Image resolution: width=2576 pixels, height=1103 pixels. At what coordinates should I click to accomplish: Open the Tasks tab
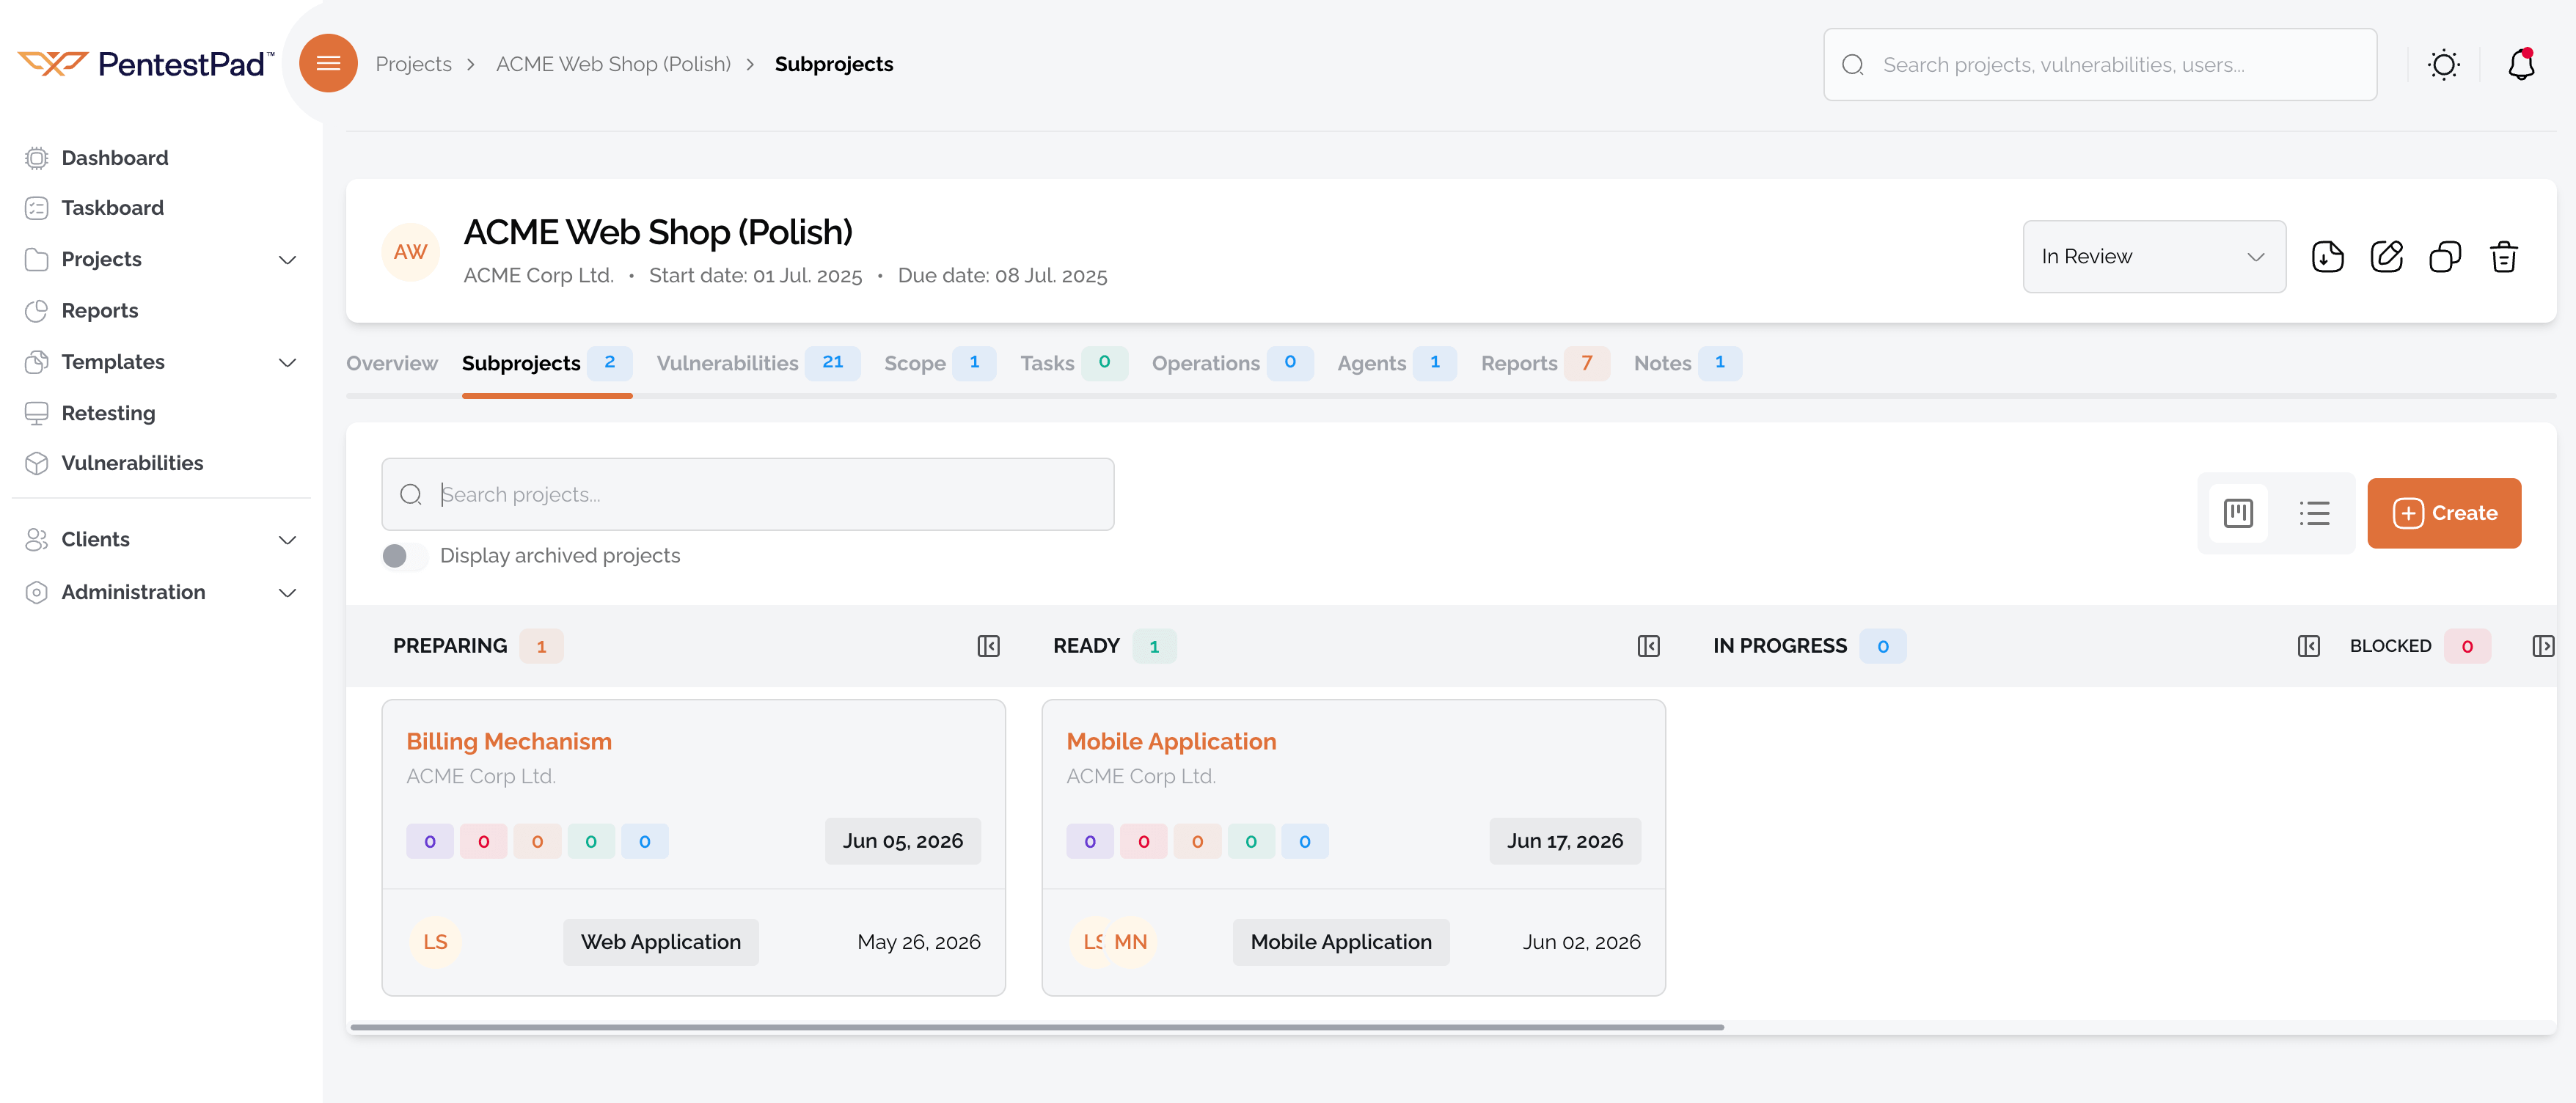click(x=1073, y=364)
